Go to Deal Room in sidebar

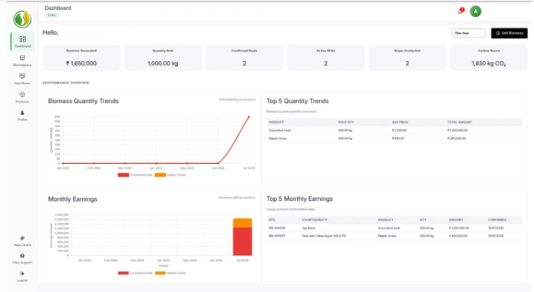pyautogui.click(x=22, y=79)
